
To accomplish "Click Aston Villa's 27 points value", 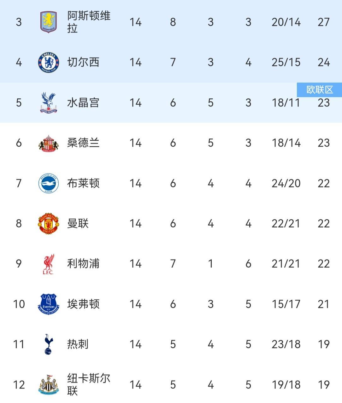I will tap(324, 22).
